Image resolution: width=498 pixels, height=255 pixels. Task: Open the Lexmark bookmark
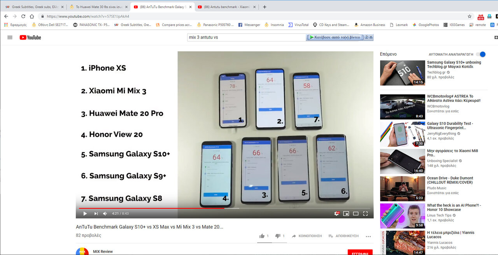pyautogui.click(x=399, y=25)
